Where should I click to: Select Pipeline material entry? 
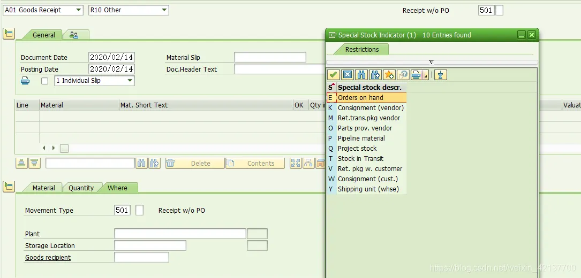click(x=366, y=138)
